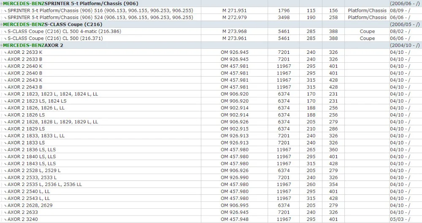This screenshot has width=422, height=223.
Task: Click the 210 kW value in 1829 LS row
Action: coord(311,129)
